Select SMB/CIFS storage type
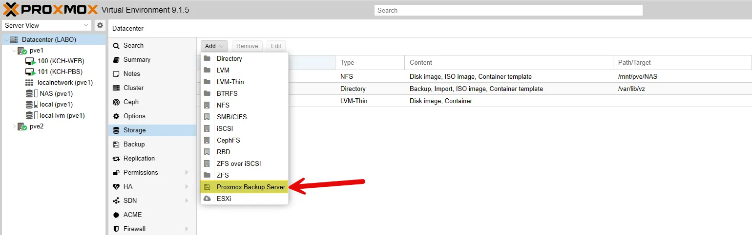This screenshot has width=752, height=235. coord(230,117)
